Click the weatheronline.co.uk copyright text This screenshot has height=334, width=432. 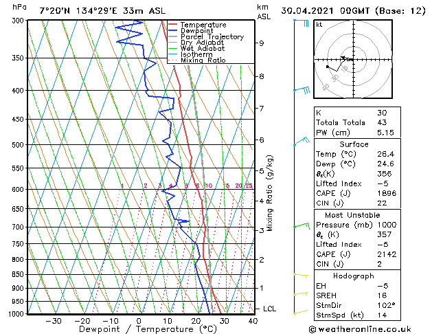(360, 329)
